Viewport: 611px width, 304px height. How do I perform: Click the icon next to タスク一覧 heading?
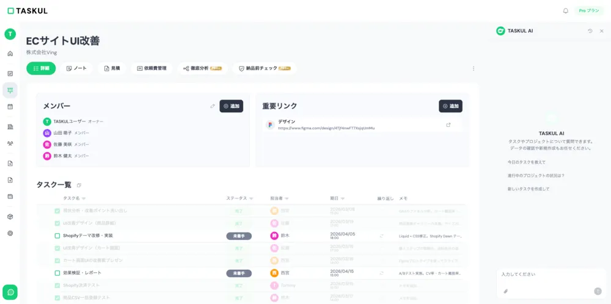tap(79, 185)
